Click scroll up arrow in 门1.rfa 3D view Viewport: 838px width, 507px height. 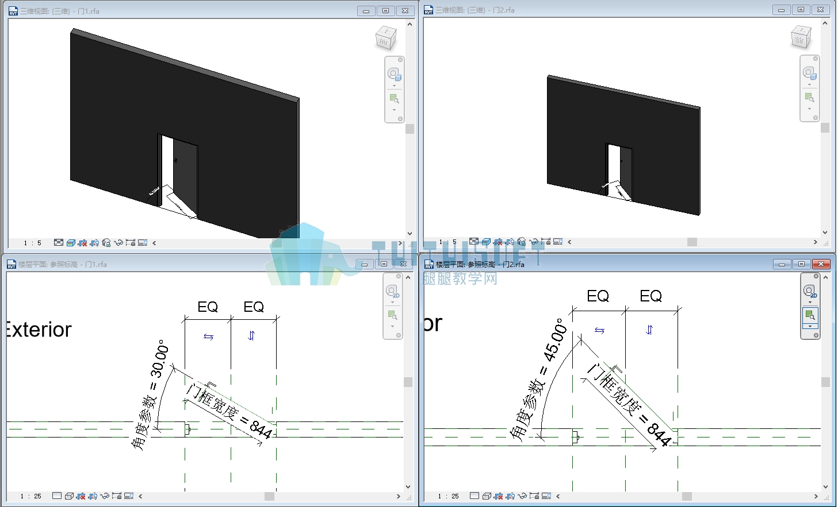click(x=410, y=24)
